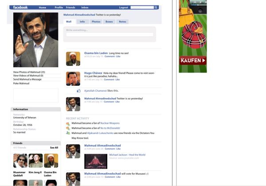Screen dimensions: 266x186
Task: Click See All in Friends panel
Action: (x=54, y=148)
